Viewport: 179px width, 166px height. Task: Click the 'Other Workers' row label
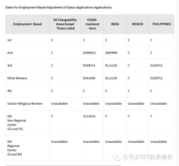17,78
